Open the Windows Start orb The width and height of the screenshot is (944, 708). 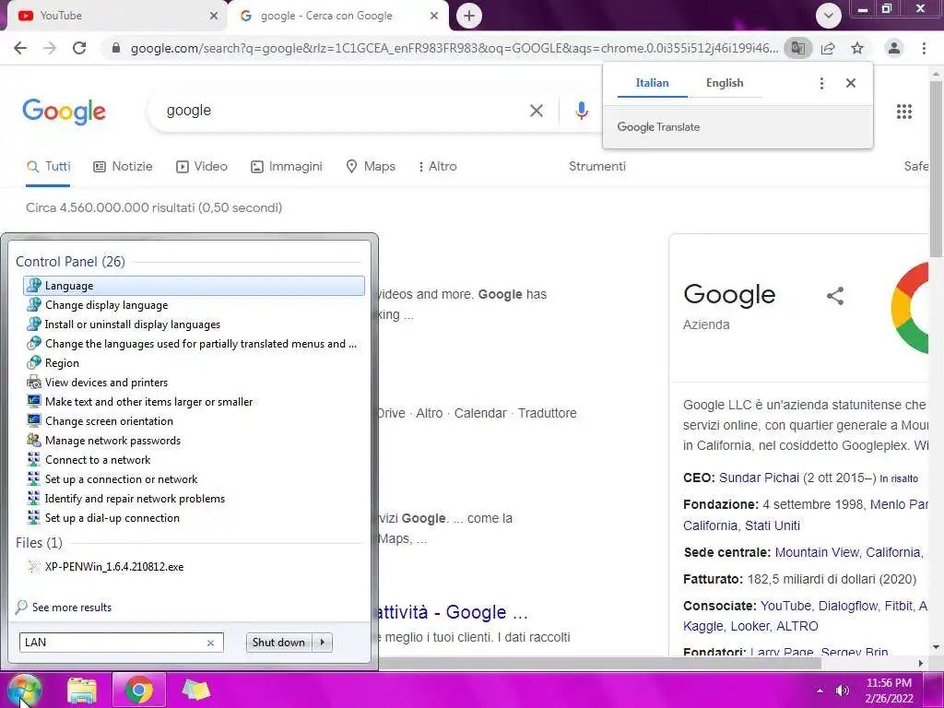click(x=24, y=690)
